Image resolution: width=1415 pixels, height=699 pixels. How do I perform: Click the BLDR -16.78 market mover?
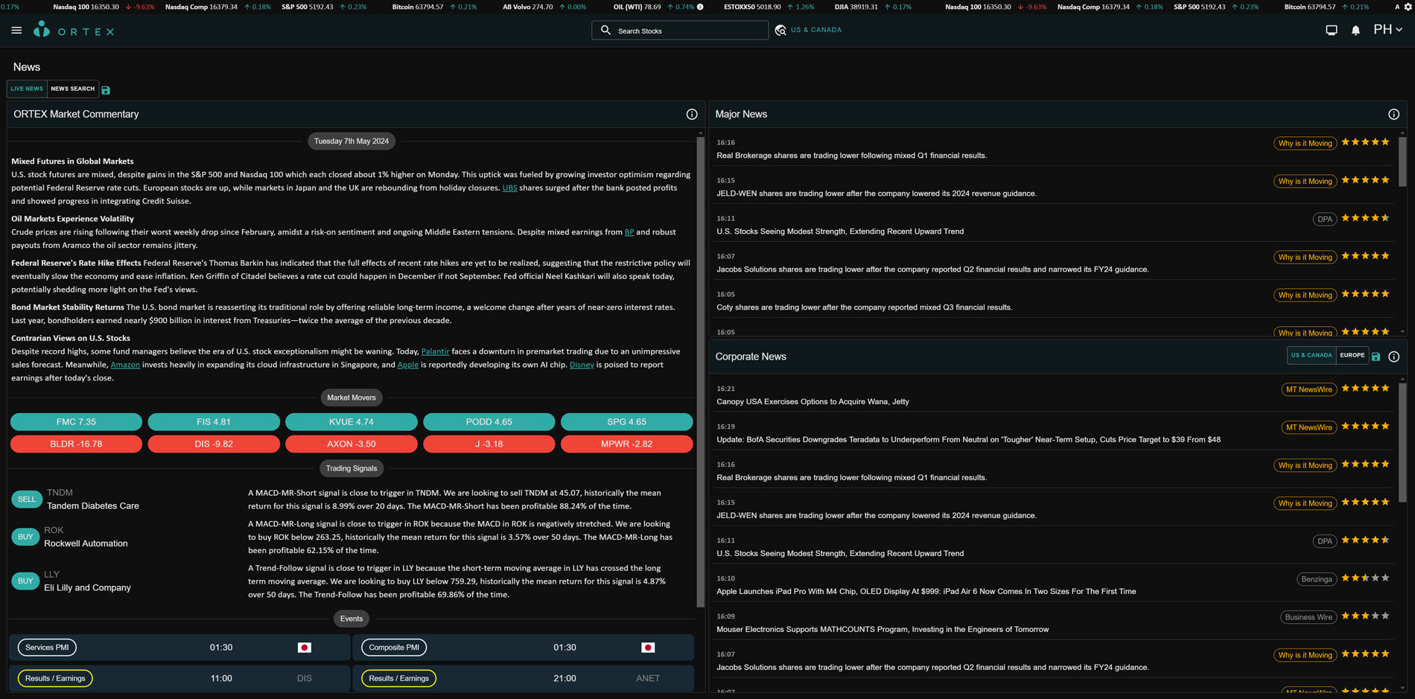point(76,444)
